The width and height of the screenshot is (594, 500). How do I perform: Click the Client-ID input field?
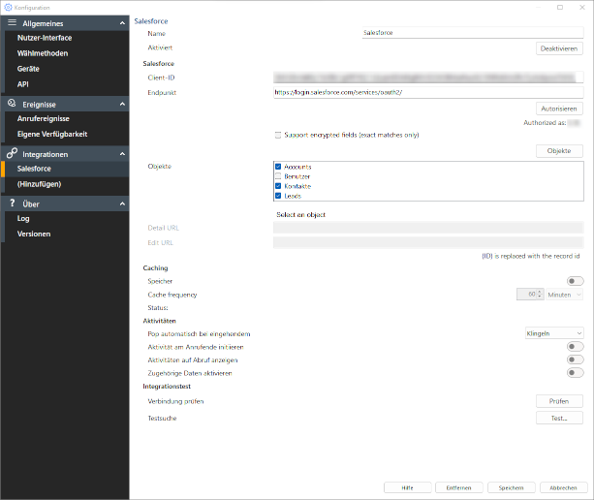(x=428, y=78)
